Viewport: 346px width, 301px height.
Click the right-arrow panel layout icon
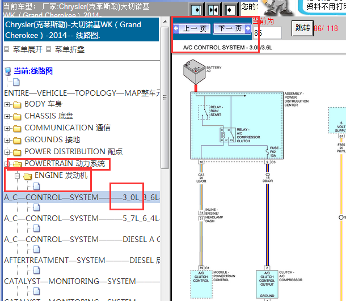pos(196,10)
